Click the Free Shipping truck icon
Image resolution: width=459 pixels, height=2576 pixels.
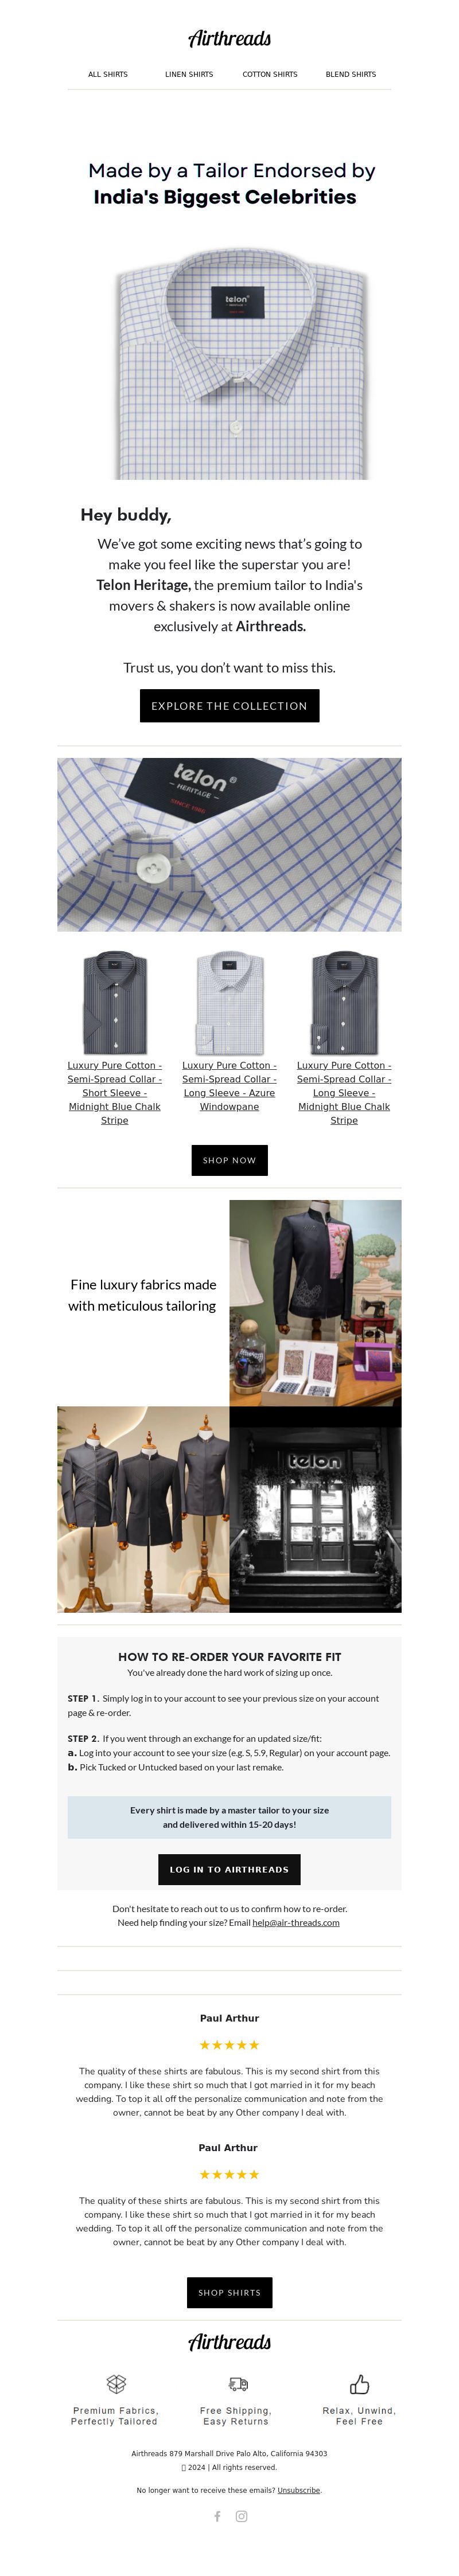(238, 2384)
